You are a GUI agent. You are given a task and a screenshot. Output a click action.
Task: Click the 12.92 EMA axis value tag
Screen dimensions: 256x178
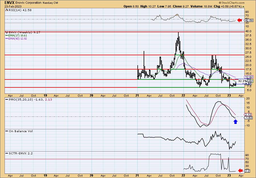coord(249,77)
